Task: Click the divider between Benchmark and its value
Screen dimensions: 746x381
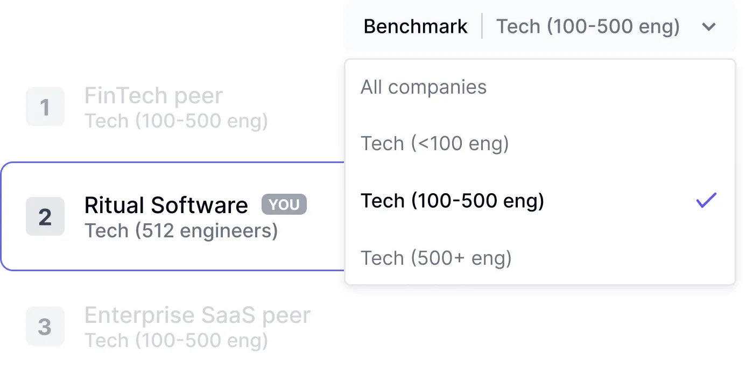Action: coord(482,26)
